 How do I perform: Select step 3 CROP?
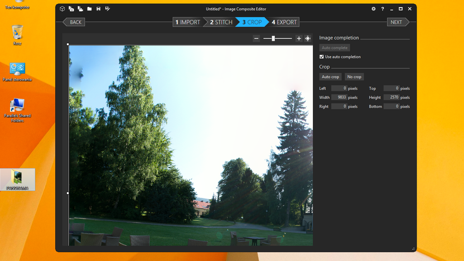tap(252, 22)
